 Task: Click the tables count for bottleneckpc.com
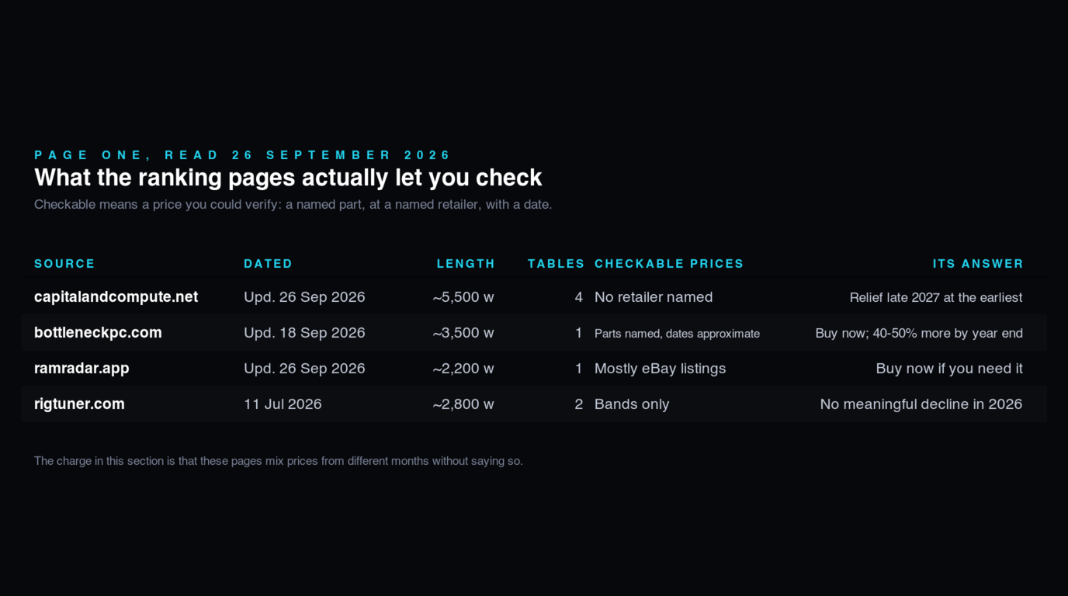[x=578, y=333]
